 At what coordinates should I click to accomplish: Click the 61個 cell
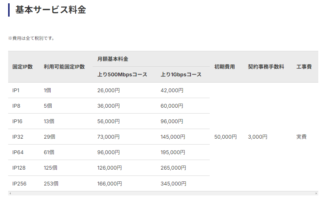coord(49,153)
